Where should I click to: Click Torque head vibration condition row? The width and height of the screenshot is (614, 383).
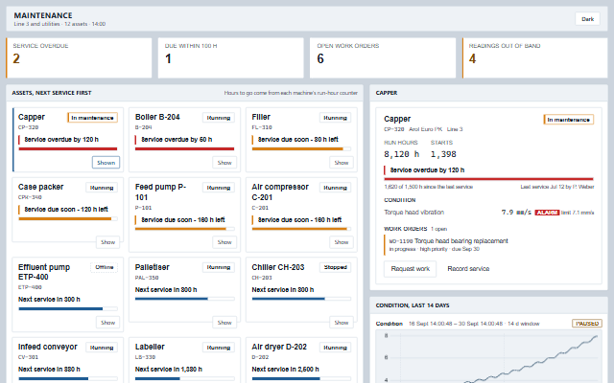pyautogui.click(x=488, y=213)
